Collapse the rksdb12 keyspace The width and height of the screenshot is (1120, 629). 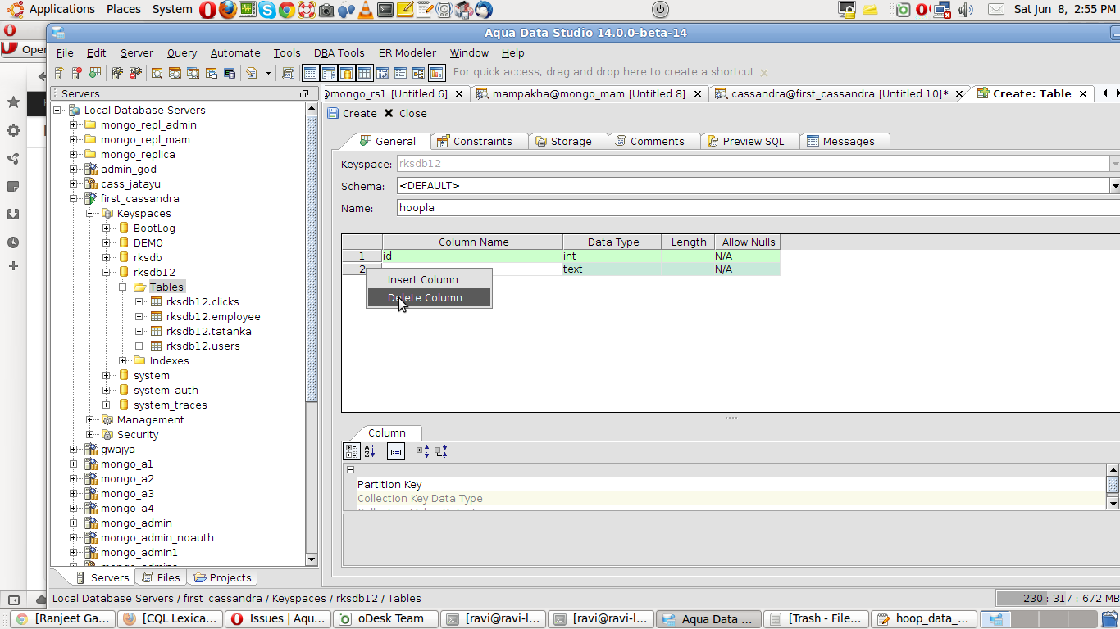[x=107, y=273]
